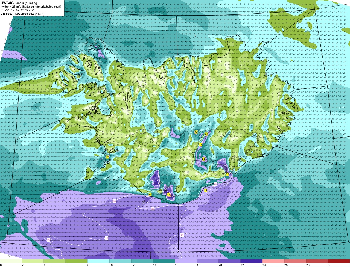
Task: Pick the 16–18 m/s lavender swatch
Action: point(186,261)
